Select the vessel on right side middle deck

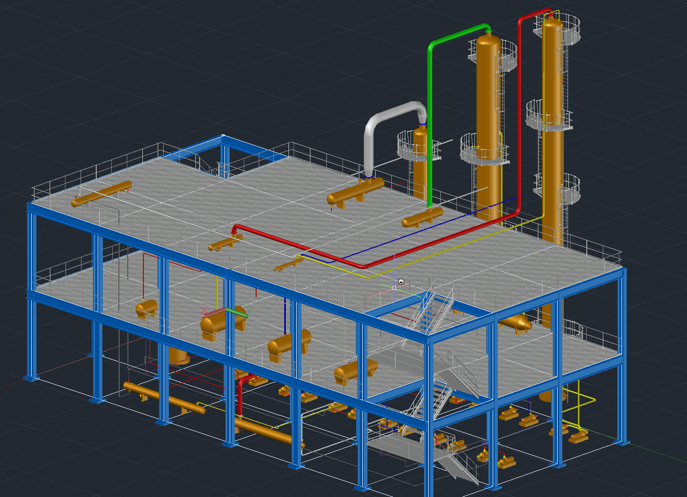click(x=514, y=323)
